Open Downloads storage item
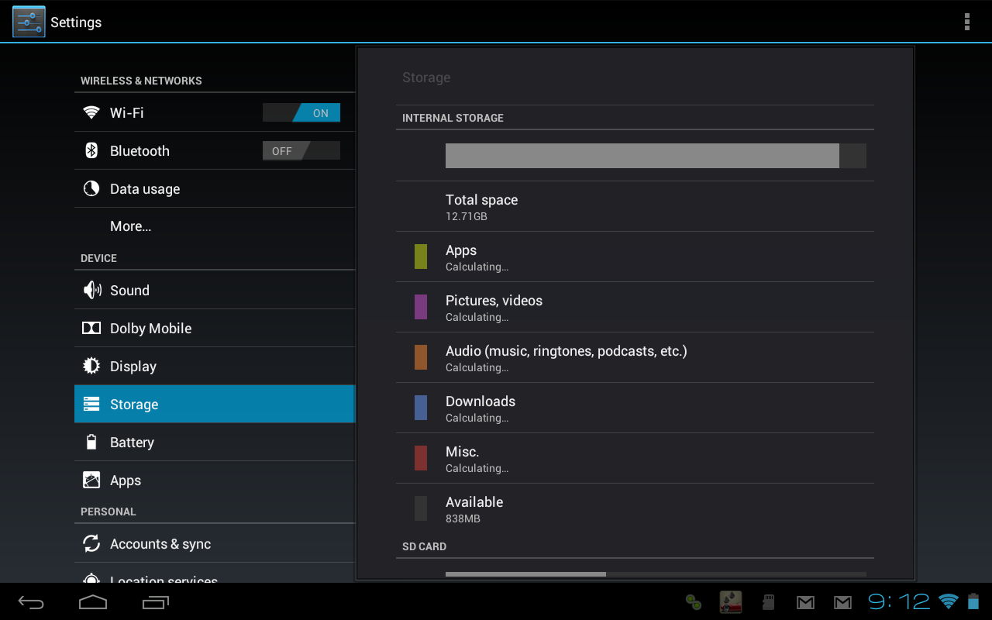992x620 pixels. pos(635,408)
